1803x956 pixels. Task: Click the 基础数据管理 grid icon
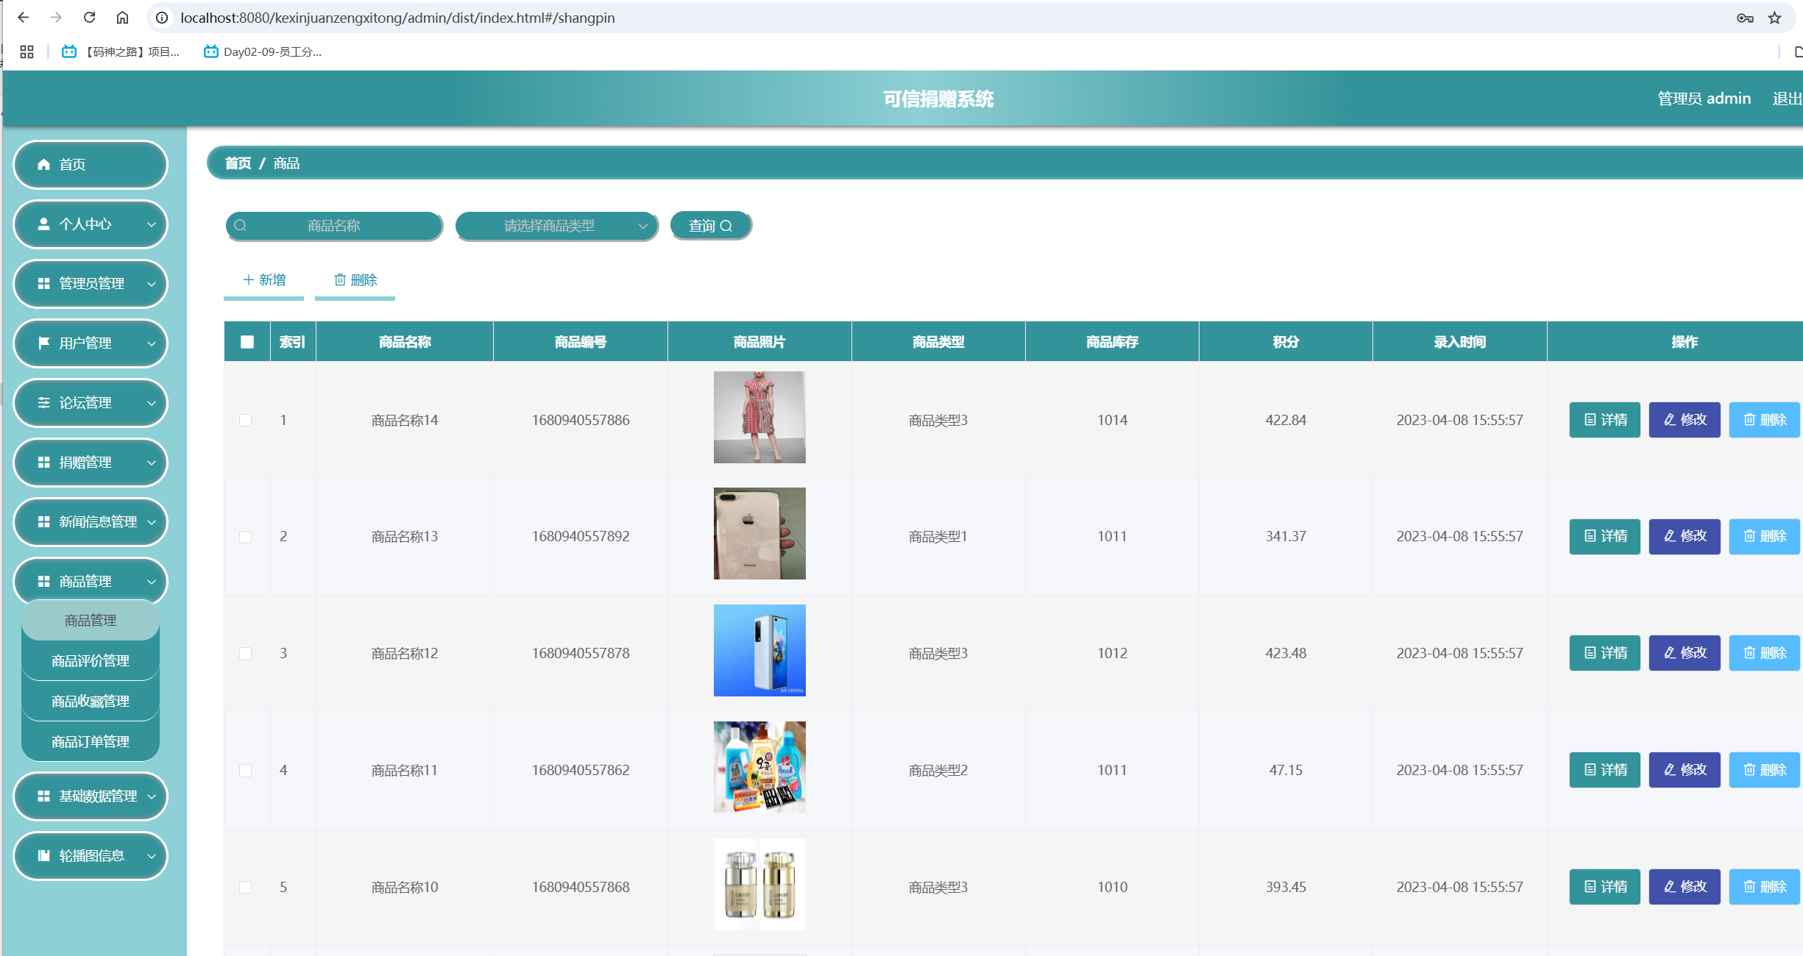coord(43,796)
